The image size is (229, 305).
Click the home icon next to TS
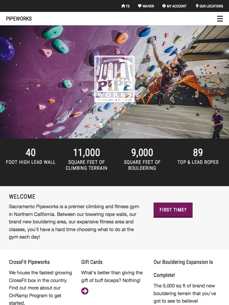(123, 6)
